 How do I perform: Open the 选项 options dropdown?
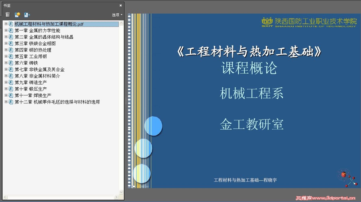(x=117, y=15)
